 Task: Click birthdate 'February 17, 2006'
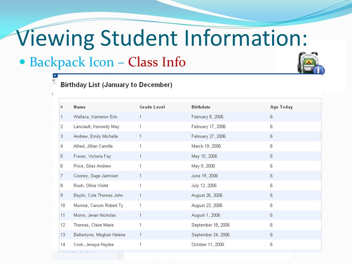[208, 126]
